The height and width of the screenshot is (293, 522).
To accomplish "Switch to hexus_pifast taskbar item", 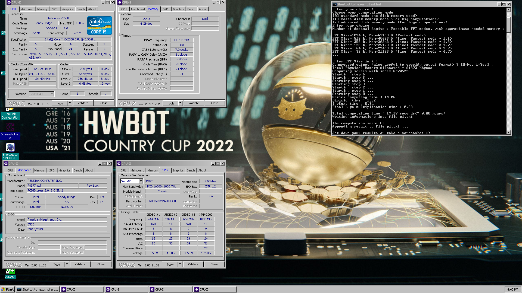I will click(38, 289).
